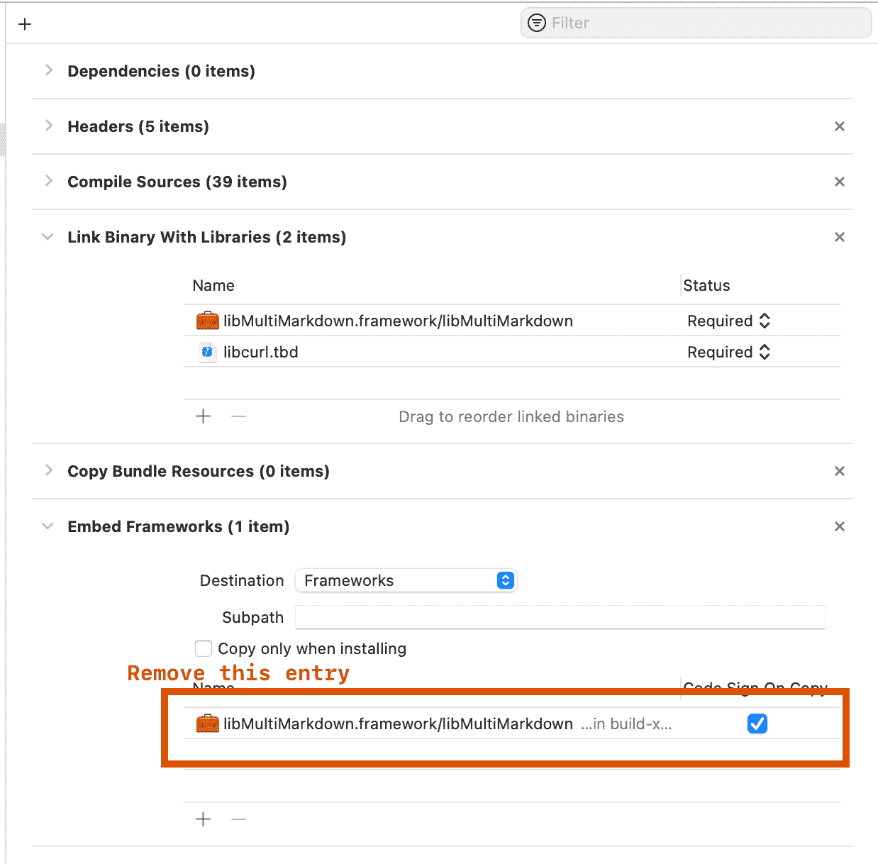Add a framework to Embed Frameworks list
This screenshot has height=864, width=878.
coord(204,819)
